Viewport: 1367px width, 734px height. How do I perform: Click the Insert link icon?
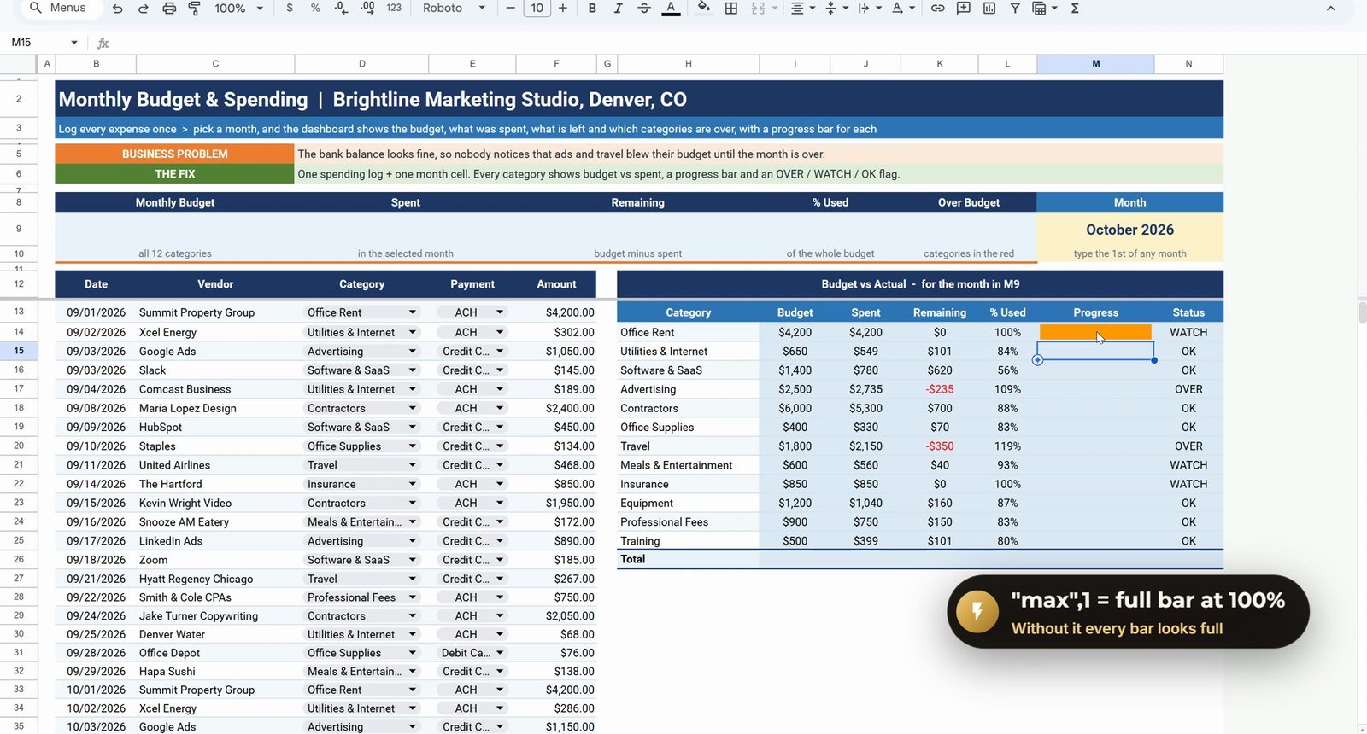pos(937,8)
